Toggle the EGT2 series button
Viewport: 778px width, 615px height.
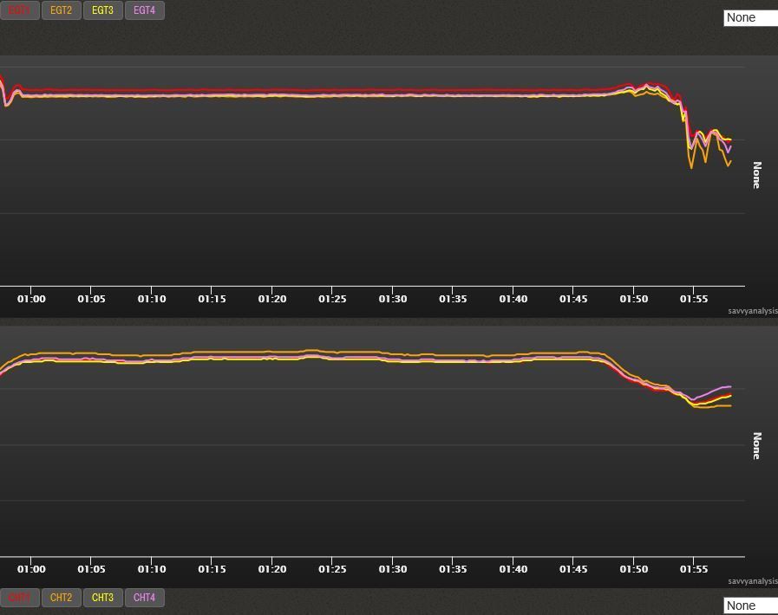[61, 10]
